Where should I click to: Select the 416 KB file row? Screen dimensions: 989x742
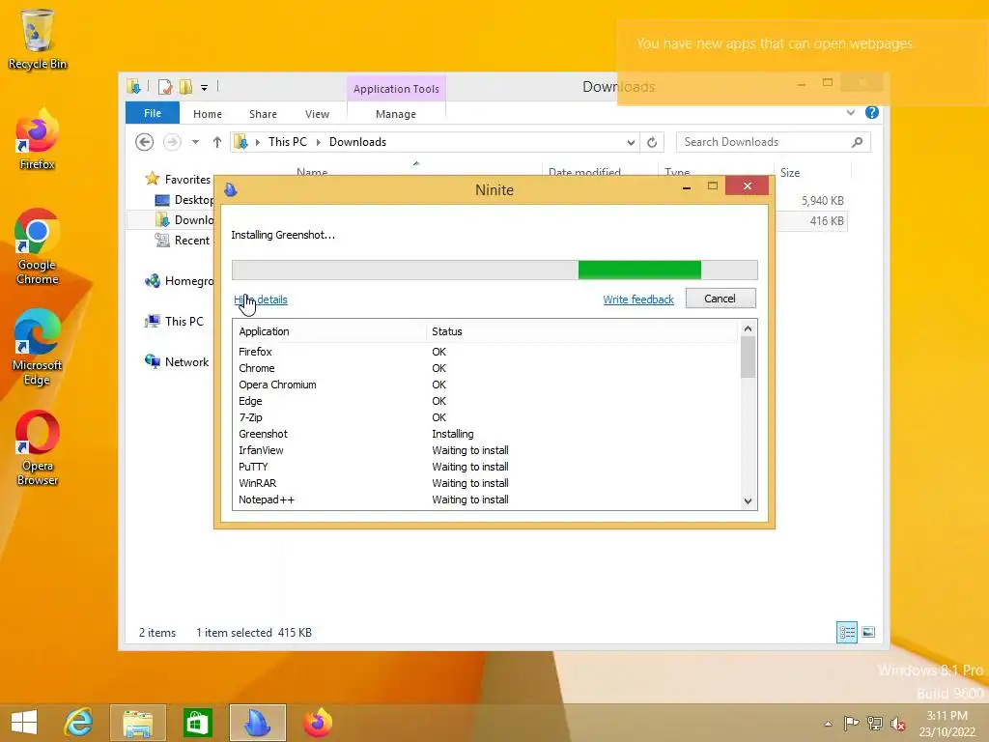point(812,221)
